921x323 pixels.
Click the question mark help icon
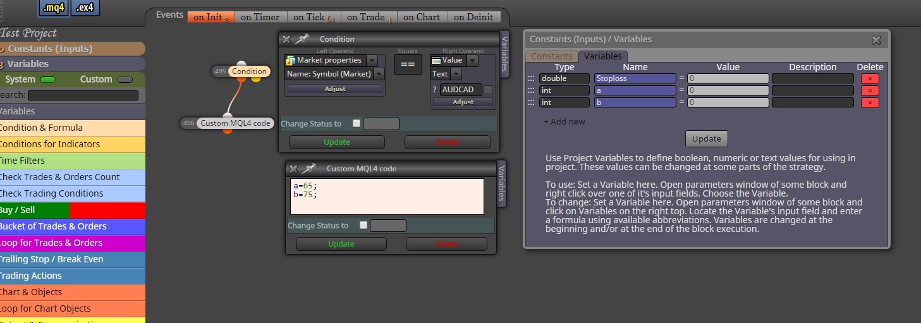click(434, 90)
